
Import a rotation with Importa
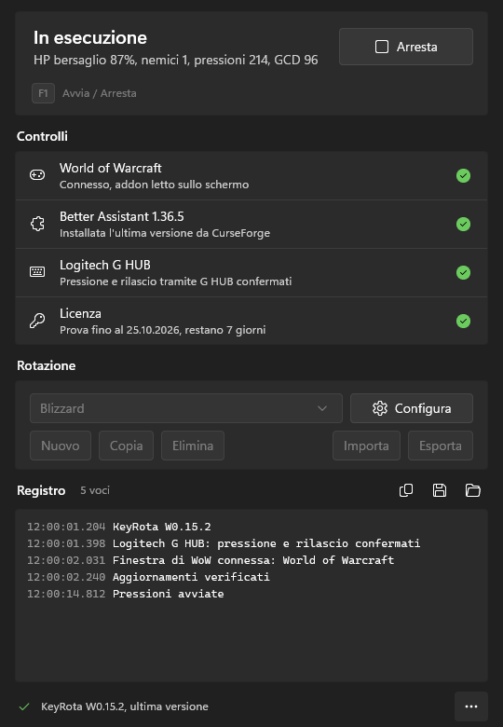coord(366,446)
